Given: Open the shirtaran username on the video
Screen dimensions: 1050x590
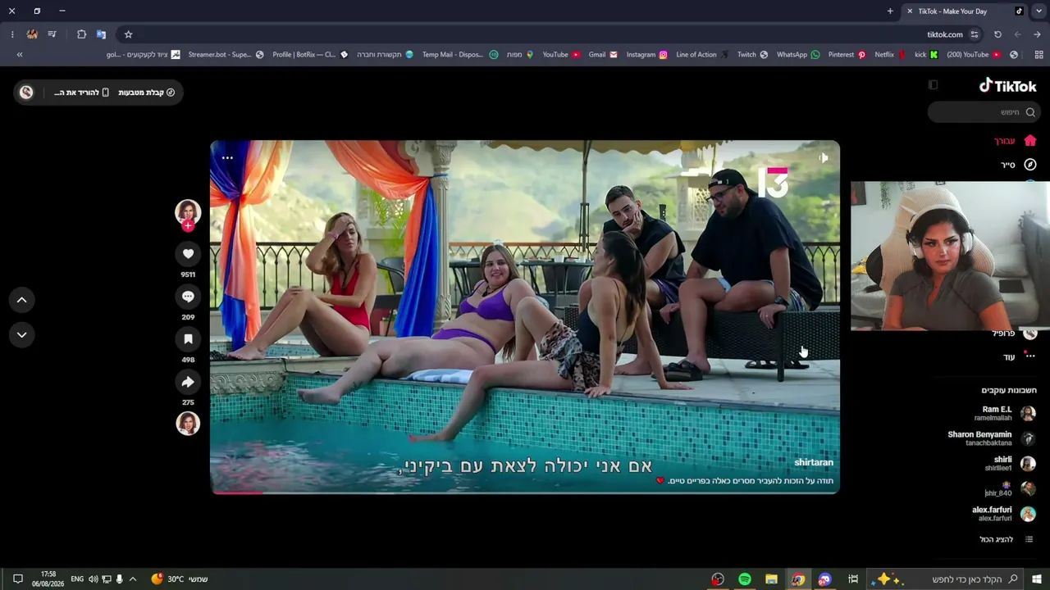Looking at the screenshot, I should [814, 462].
